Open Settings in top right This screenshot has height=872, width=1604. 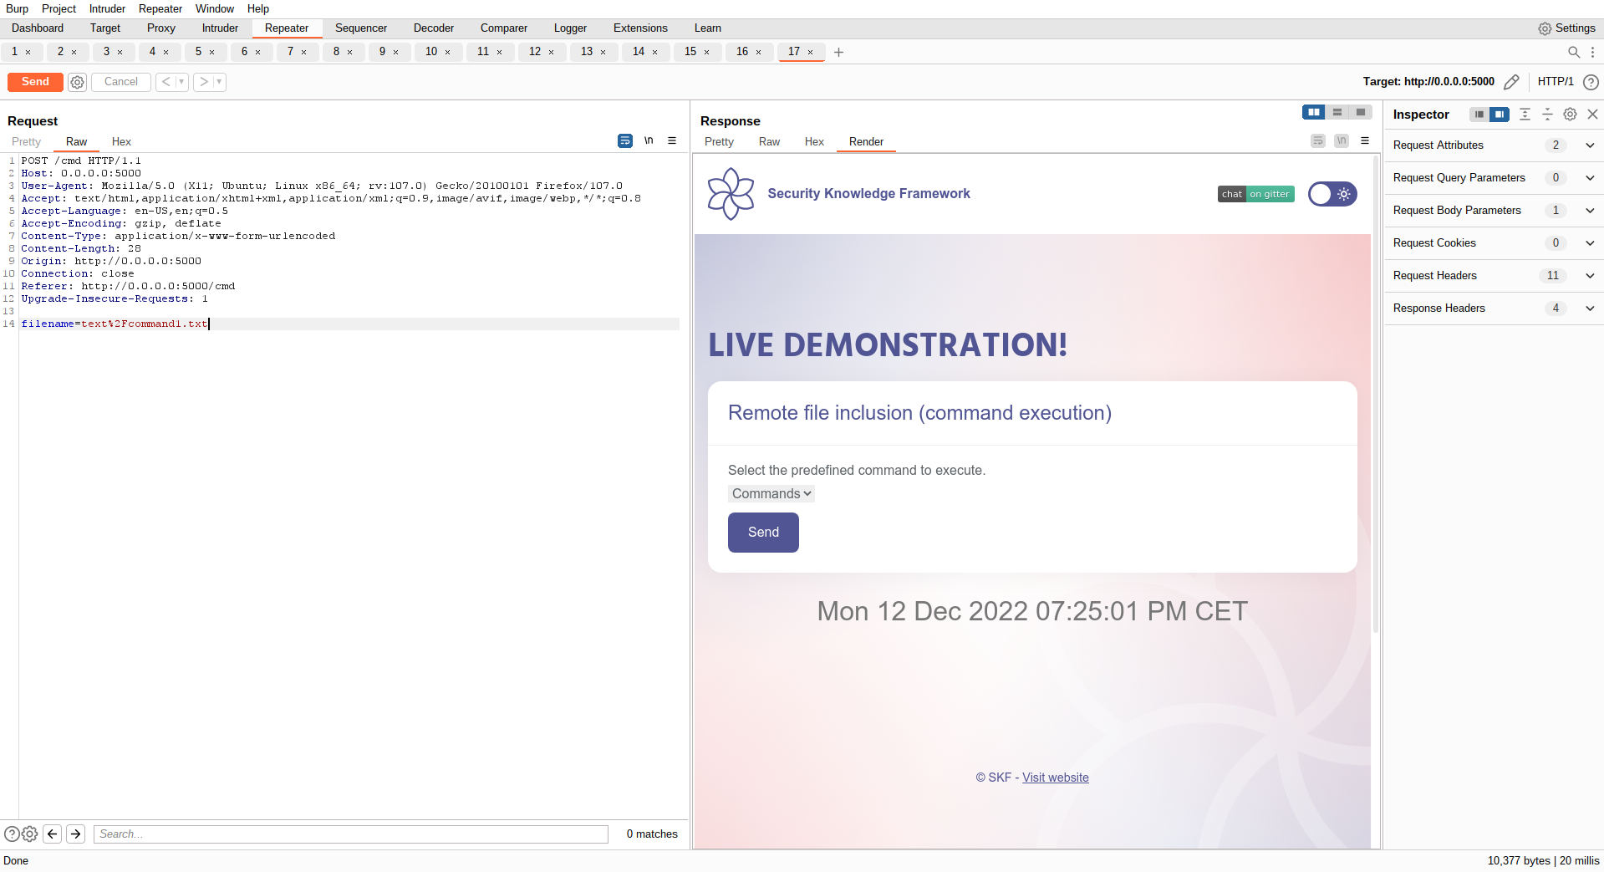pos(1566,28)
